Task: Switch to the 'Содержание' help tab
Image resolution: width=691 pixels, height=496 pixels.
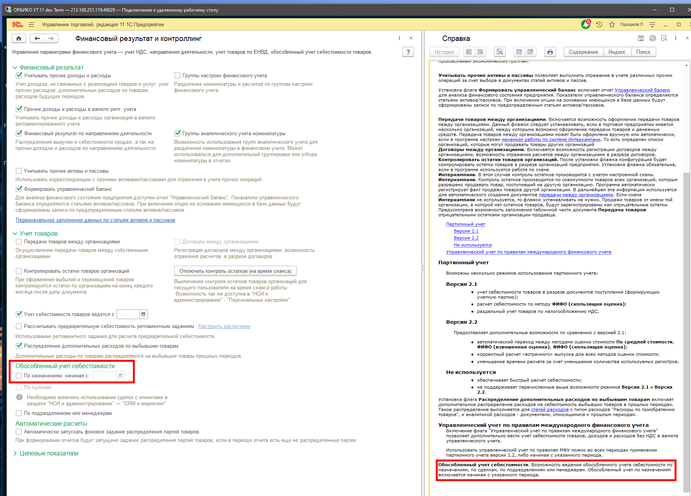Action: [583, 52]
